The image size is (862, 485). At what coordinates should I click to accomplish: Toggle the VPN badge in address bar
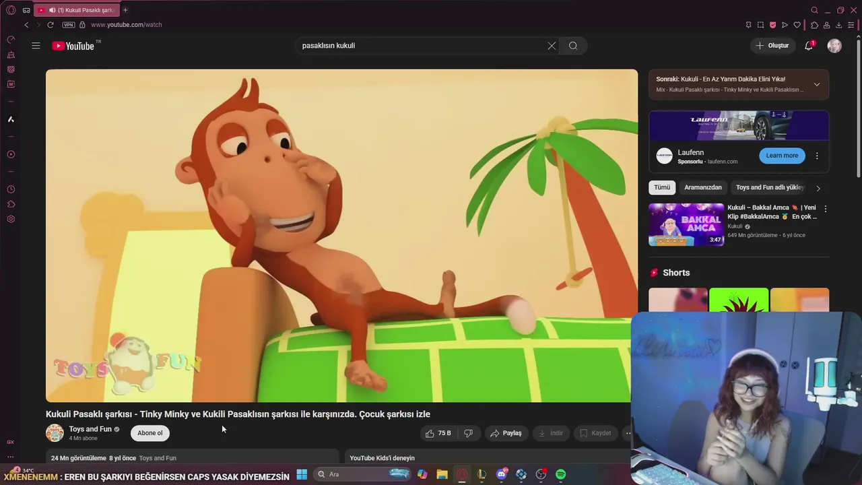(69, 25)
